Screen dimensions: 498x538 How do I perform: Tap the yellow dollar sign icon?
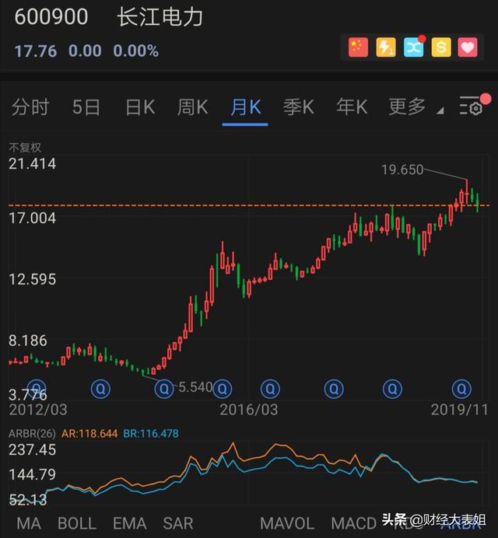(x=441, y=47)
